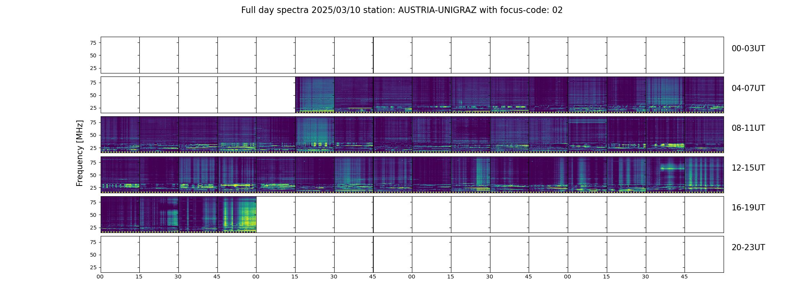Select the '00-03UT' row label

click(x=748, y=49)
